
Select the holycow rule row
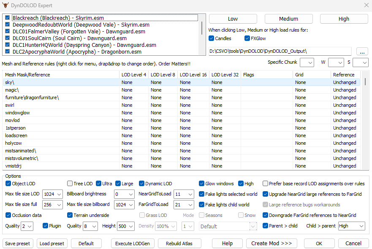pyautogui.click(x=182, y=143)
